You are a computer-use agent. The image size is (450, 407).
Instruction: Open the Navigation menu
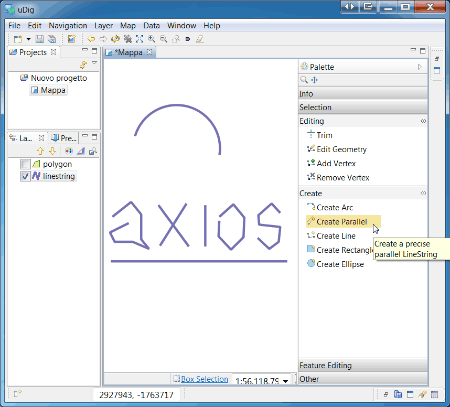68,26
